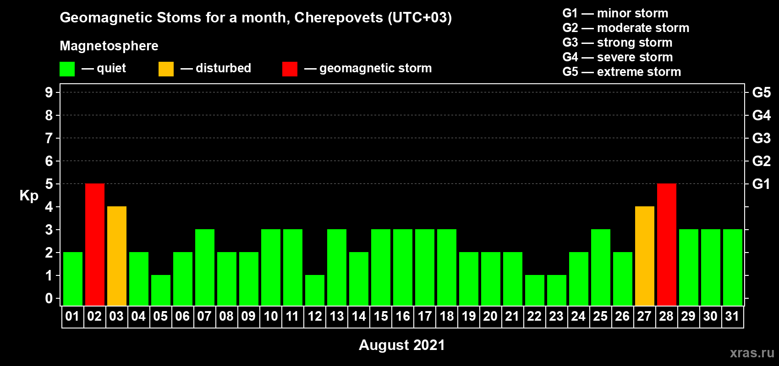Select the orange bar for August 03

117,256
